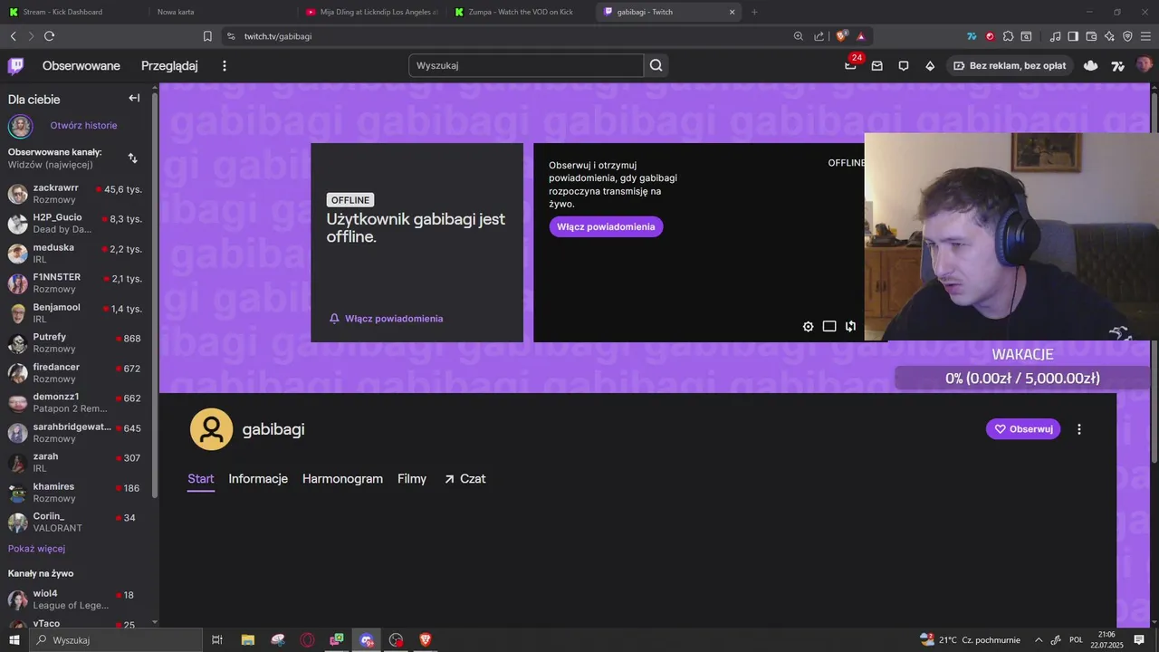Switch to Filmy tab
The image size is (1159, 652).
tap(412, 479)
